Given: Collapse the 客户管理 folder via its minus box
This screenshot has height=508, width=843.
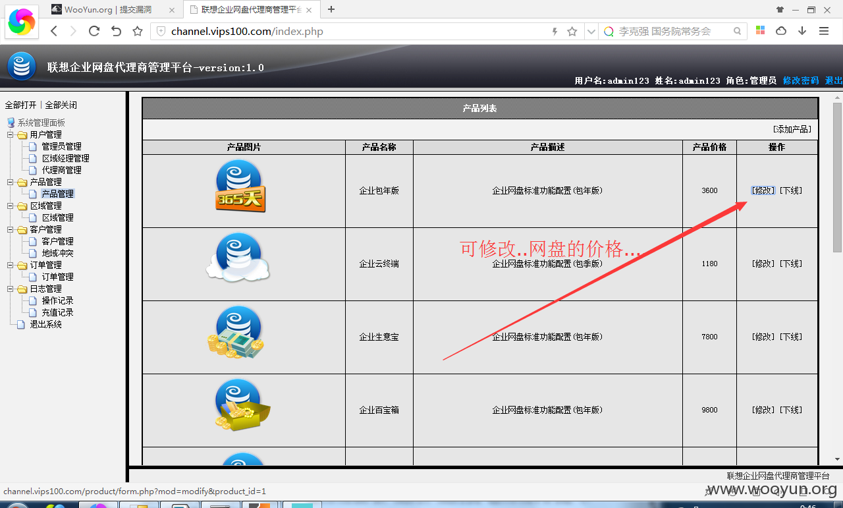Looking at the screenshot, I should [10, 229].
